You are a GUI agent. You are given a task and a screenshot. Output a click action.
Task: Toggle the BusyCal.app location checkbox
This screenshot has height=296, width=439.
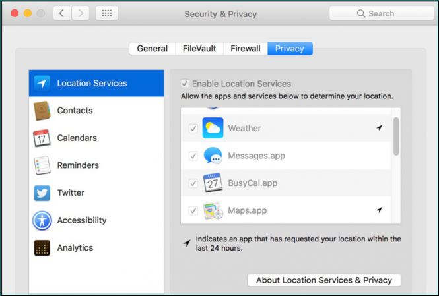tap(193, 183)
